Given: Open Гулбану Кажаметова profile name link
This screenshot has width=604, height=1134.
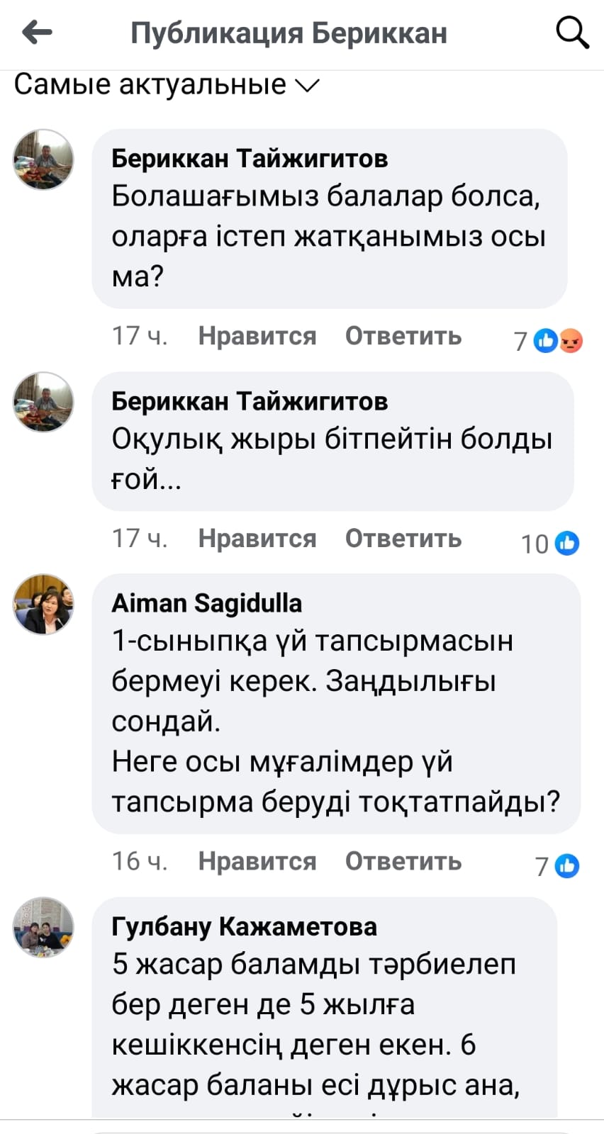Looking at the screenshot, I should point(244,926).
